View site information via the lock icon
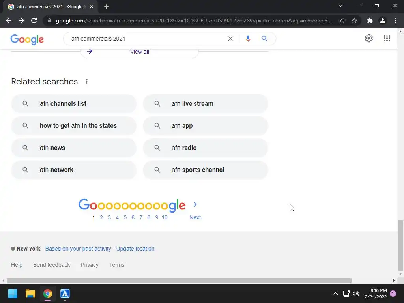Viewport: 404px width, 303px height. click(50, 21)
